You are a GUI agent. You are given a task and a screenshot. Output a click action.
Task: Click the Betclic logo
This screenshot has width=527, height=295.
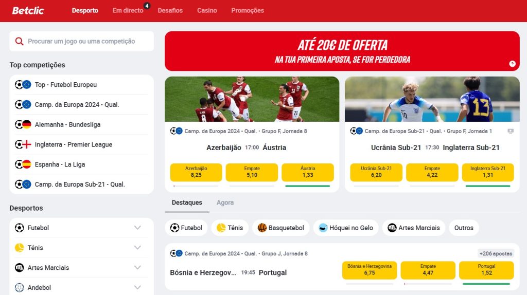[x=28, y=10]
